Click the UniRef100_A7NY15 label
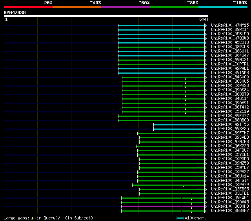This screenshot has width=251, height=221. point(230,25)
